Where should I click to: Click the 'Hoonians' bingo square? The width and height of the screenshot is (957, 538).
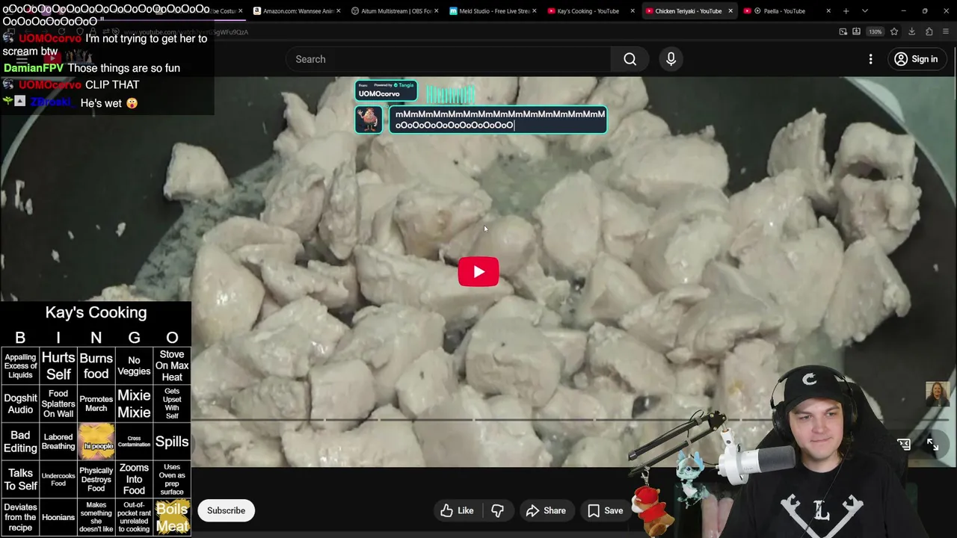click(58, 517)
